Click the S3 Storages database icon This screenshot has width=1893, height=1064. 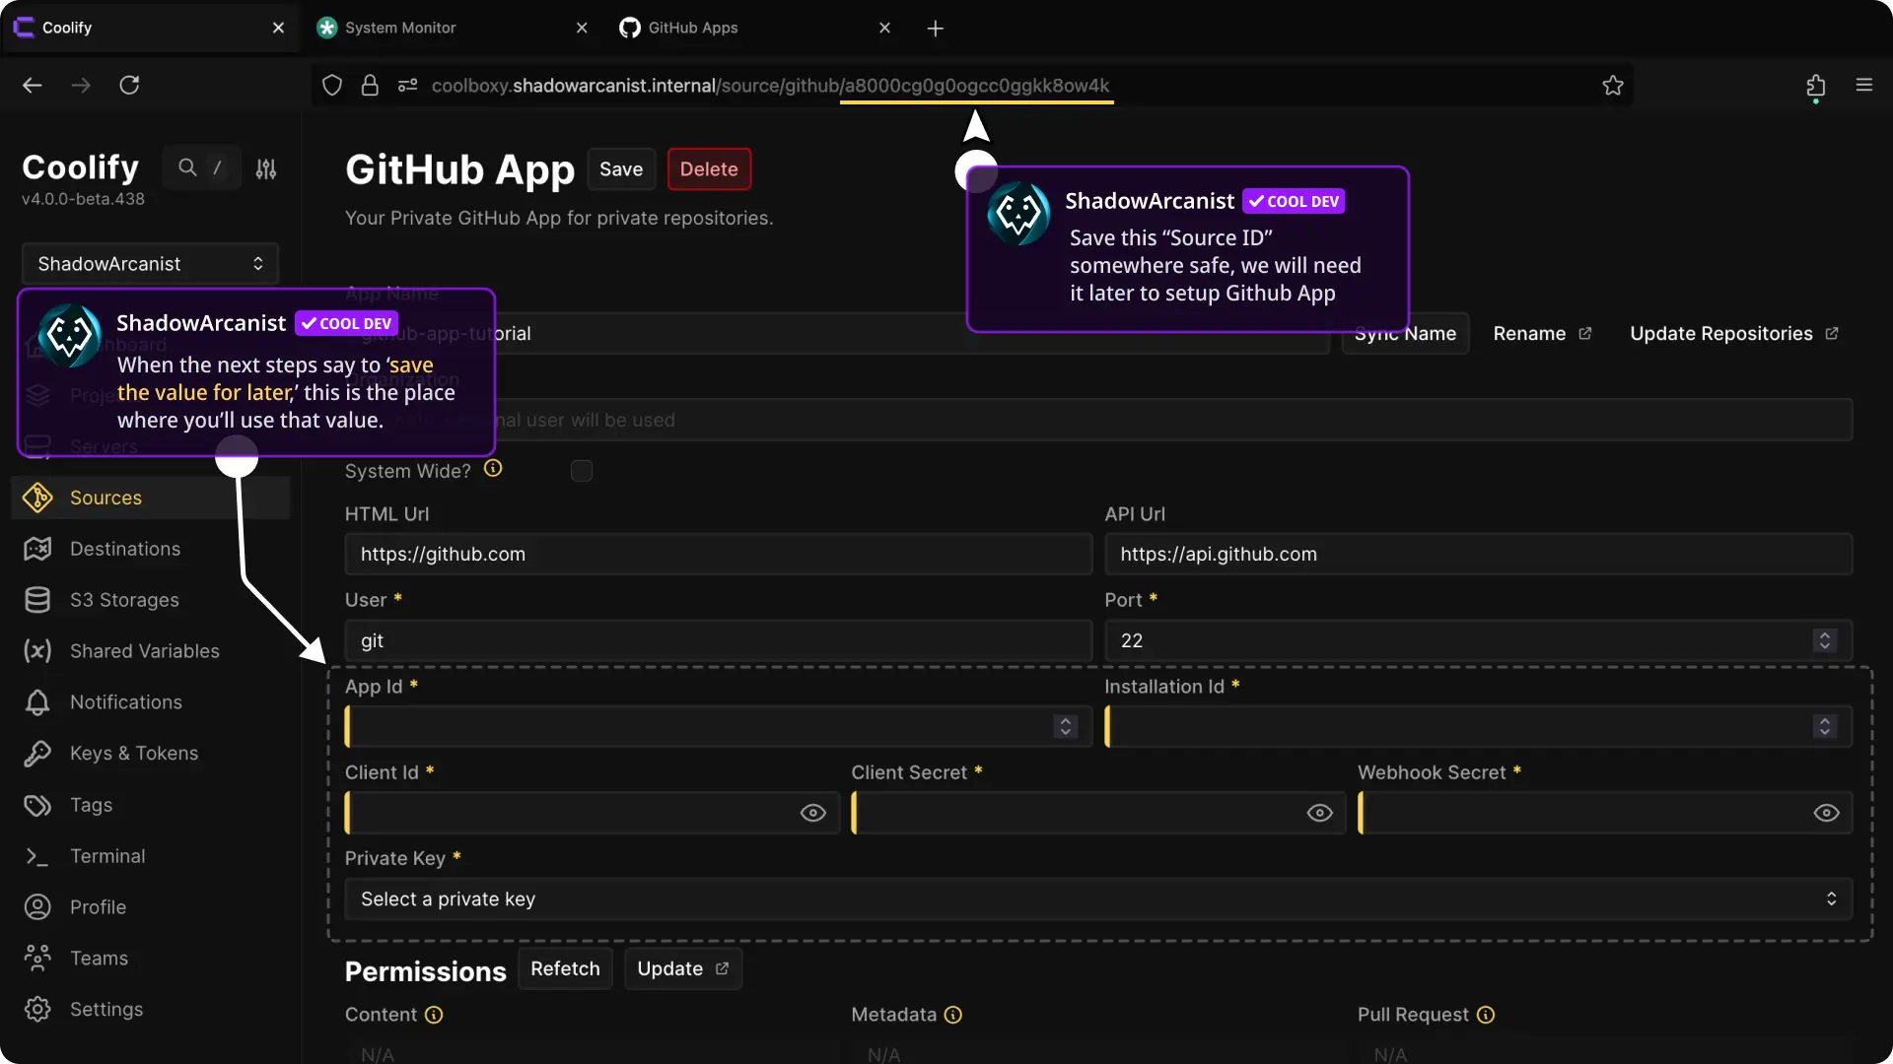37,600
